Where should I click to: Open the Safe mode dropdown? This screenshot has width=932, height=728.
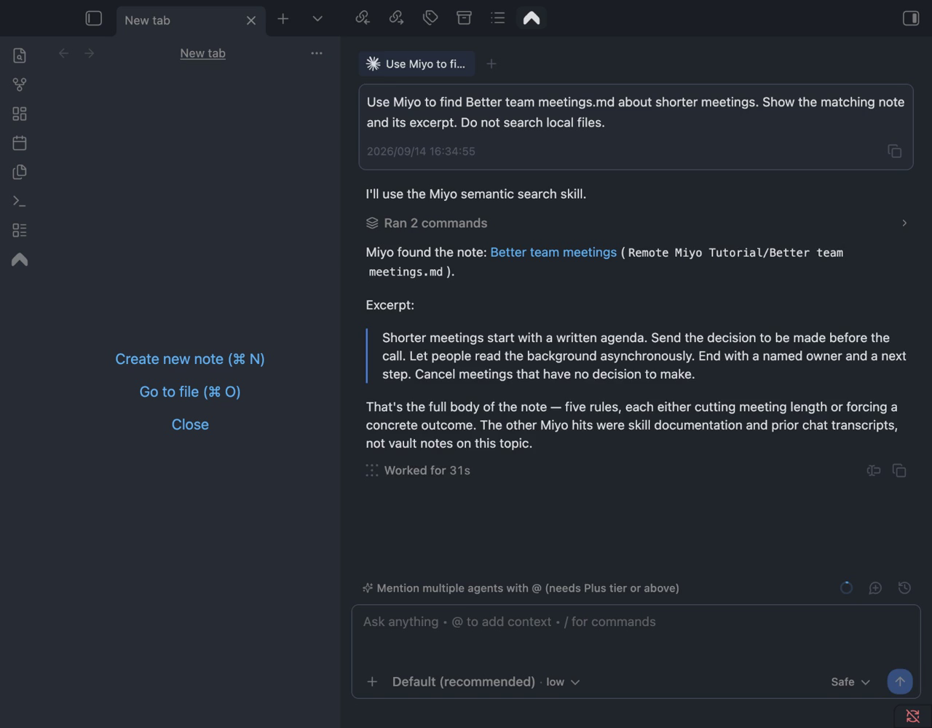850,682
